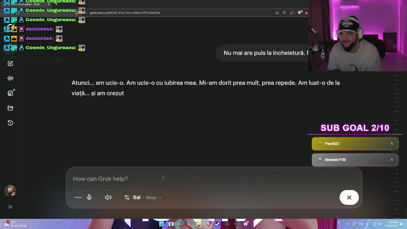The width and height of the screenshot is (407, 229).
Task: Click the microphone icon in the input bar
Action: pos(89,198)
